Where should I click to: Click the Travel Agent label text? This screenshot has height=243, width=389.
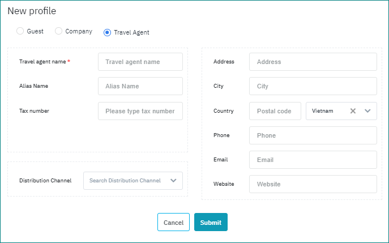131,32
